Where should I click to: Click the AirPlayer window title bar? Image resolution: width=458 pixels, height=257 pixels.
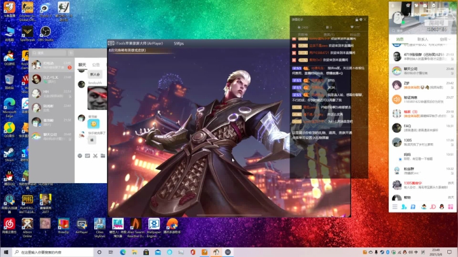coord(198,43)
